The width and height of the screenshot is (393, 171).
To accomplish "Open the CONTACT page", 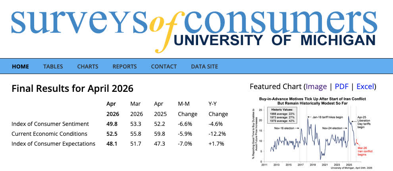I will [164, 66].
